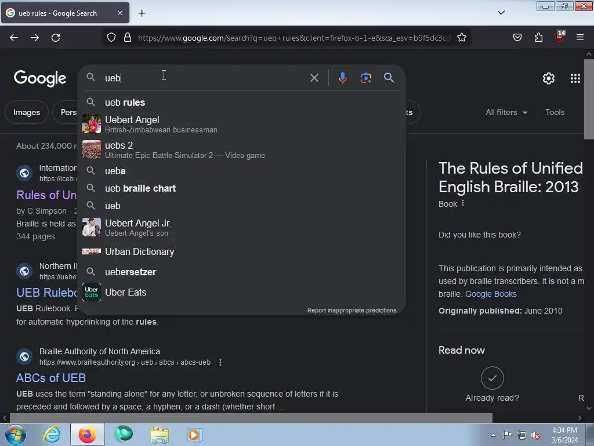Image resolution: width=594 pixels, height=446 pixels.
Task: Select the 'Urban Dictionary' suggestion
Action: pyautogui.click(x=241, y=252)
